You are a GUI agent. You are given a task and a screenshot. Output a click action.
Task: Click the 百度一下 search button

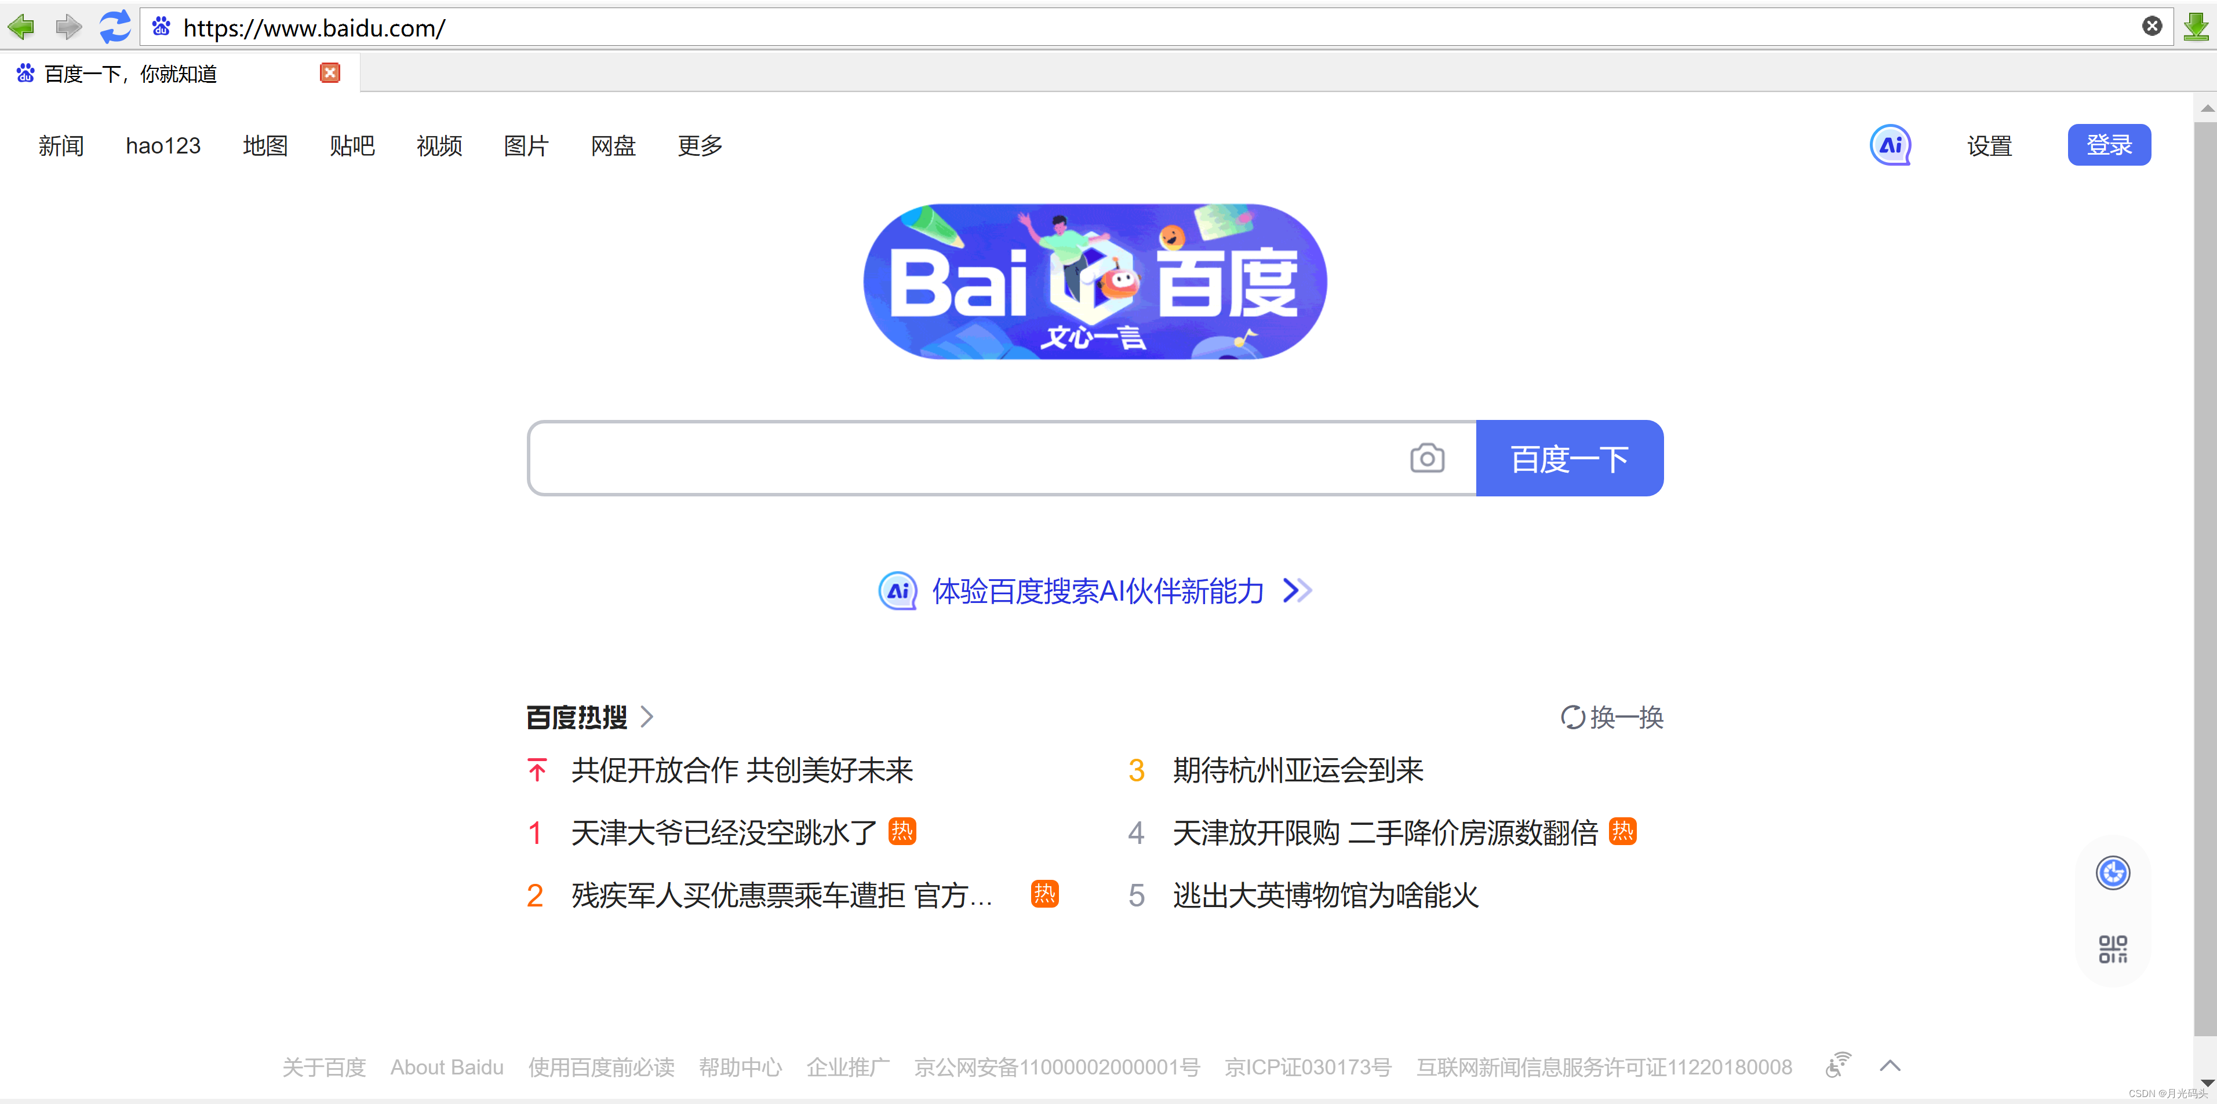[1569, 458]
